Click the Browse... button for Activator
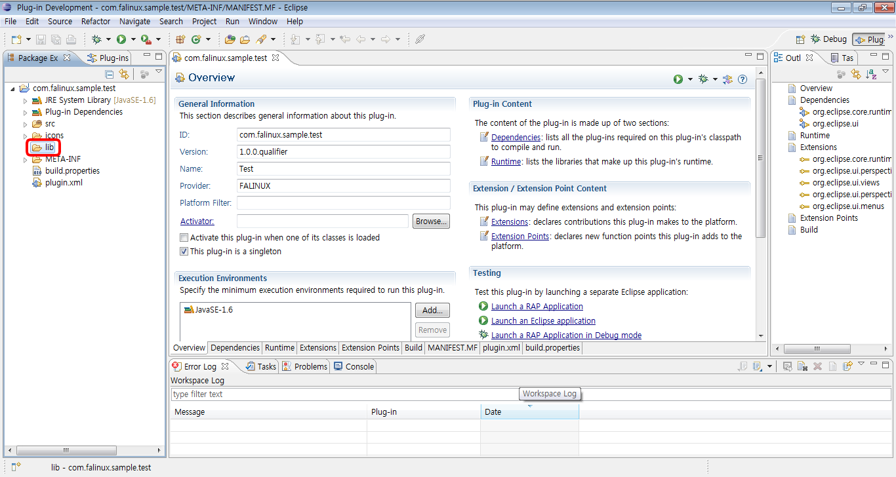Screen dimensions: 896x477 click(432, 221)
